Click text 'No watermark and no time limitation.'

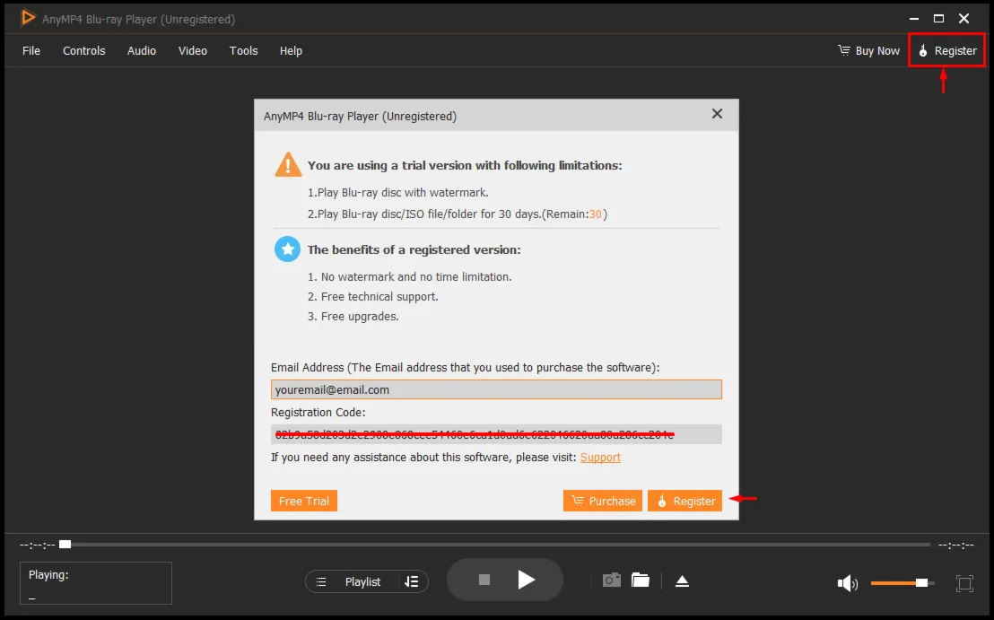[416, 277]
